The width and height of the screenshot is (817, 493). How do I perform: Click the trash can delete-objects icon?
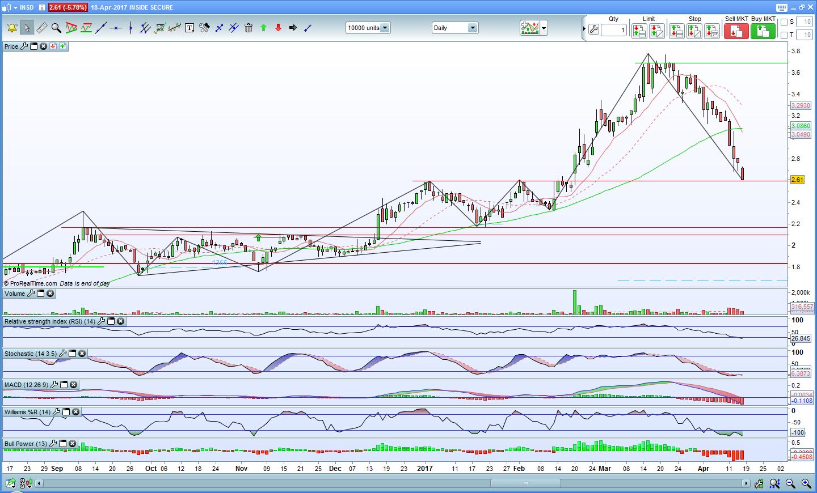click(x=249, y=28)
